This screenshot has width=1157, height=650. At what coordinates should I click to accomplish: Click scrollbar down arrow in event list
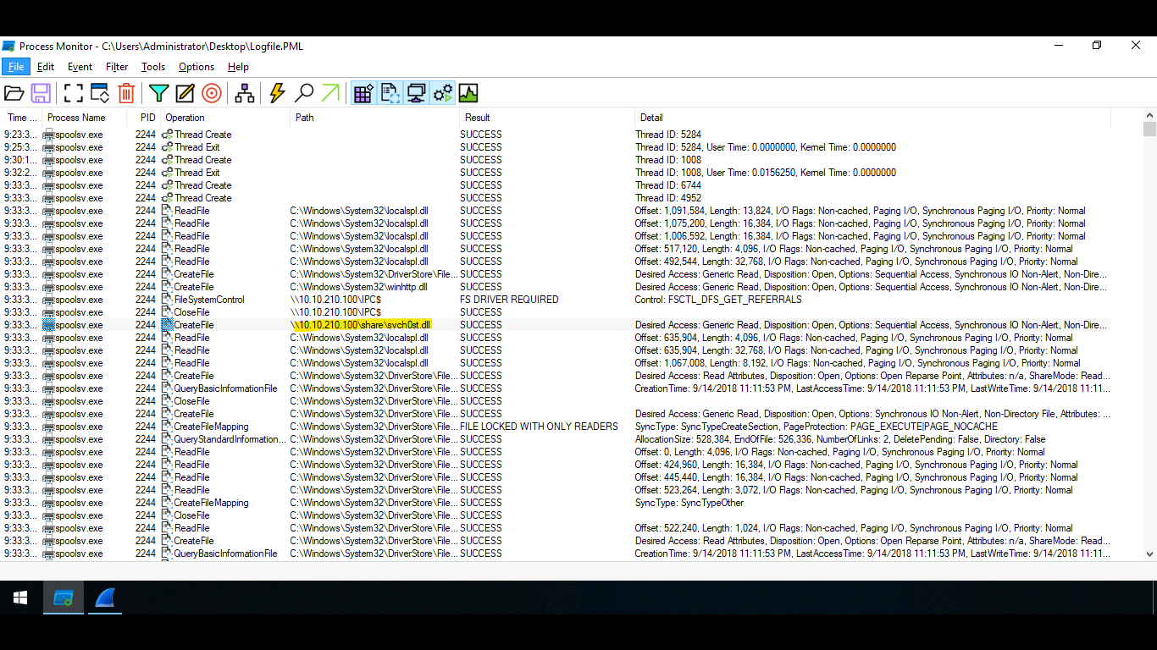click(x=1149, y=554)
